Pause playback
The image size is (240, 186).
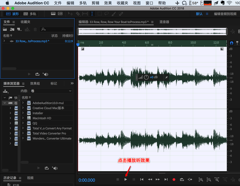134,179
